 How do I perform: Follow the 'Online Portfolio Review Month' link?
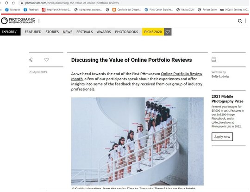[181, 74]
